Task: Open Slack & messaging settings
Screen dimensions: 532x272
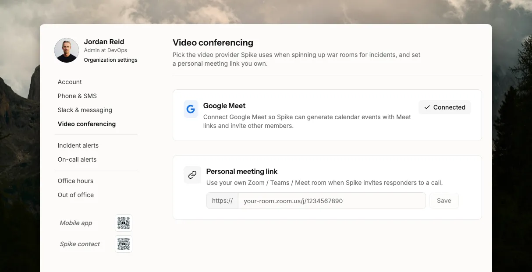Action: coord(85,110)
